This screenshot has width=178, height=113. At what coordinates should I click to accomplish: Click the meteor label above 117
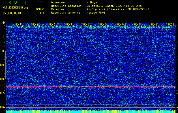click(40, 9)
